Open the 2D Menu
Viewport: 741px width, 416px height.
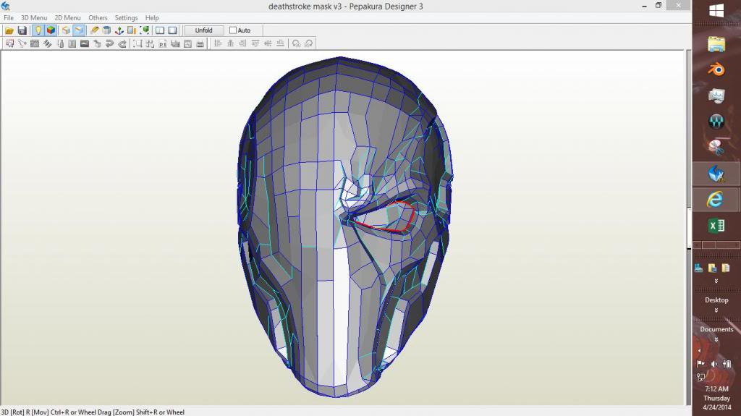pyautogui.click(x=67, y=17)
